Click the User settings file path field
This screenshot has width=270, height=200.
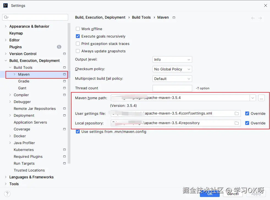pos(176,113)
